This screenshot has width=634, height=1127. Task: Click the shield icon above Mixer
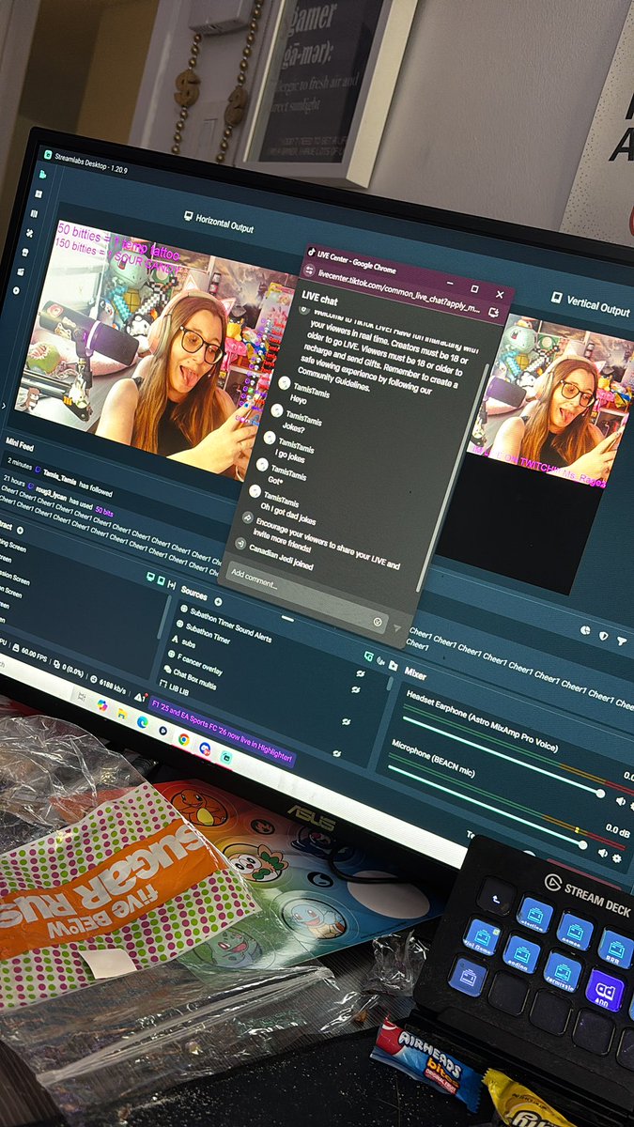603,635
